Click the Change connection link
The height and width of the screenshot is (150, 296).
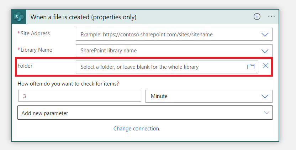click(137, 129)
